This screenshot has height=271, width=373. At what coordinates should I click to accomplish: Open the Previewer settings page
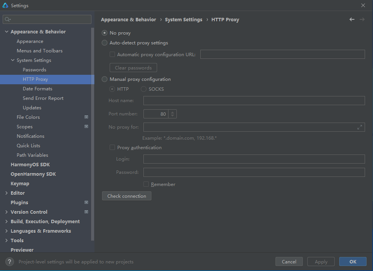point(22,250)
